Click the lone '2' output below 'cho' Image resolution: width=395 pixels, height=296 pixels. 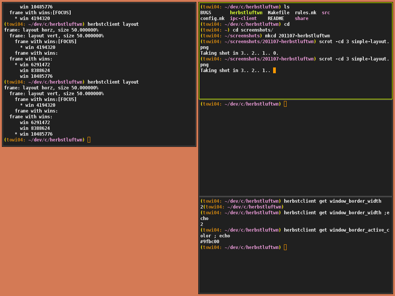201,224
